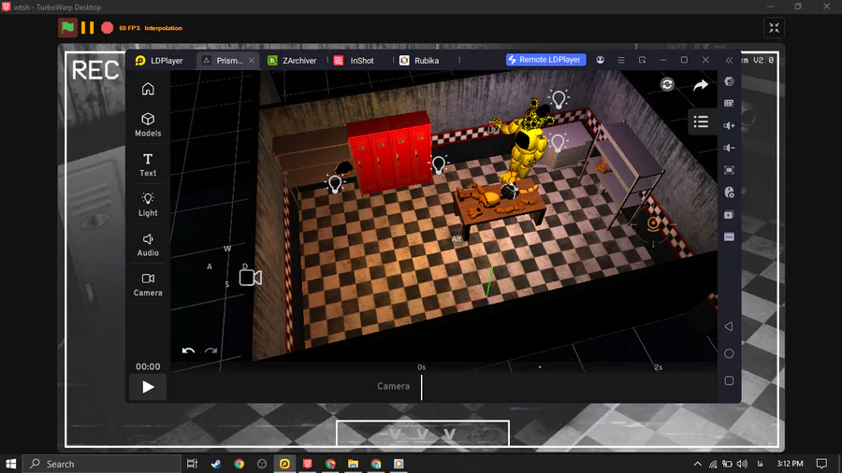Start project with TurboWarp green flag
Screen dimensions: 842x473
click(x=67, y=27)
